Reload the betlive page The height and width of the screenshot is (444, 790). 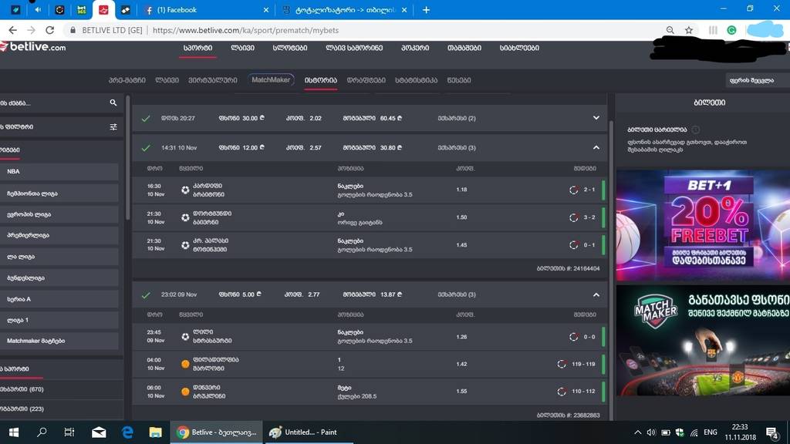[50, 30]
